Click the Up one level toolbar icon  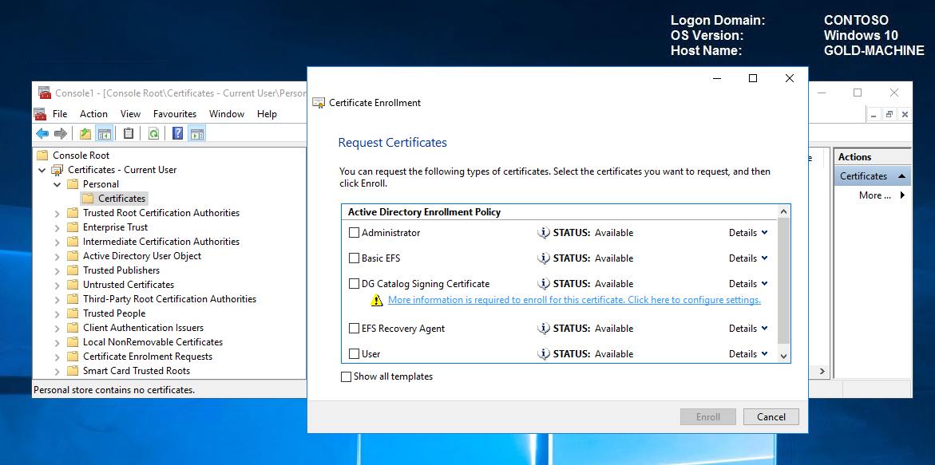pos(86,133)
